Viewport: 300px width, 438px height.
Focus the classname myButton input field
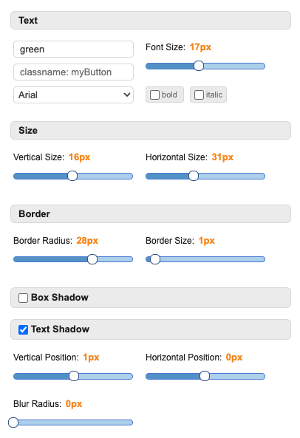73,72
